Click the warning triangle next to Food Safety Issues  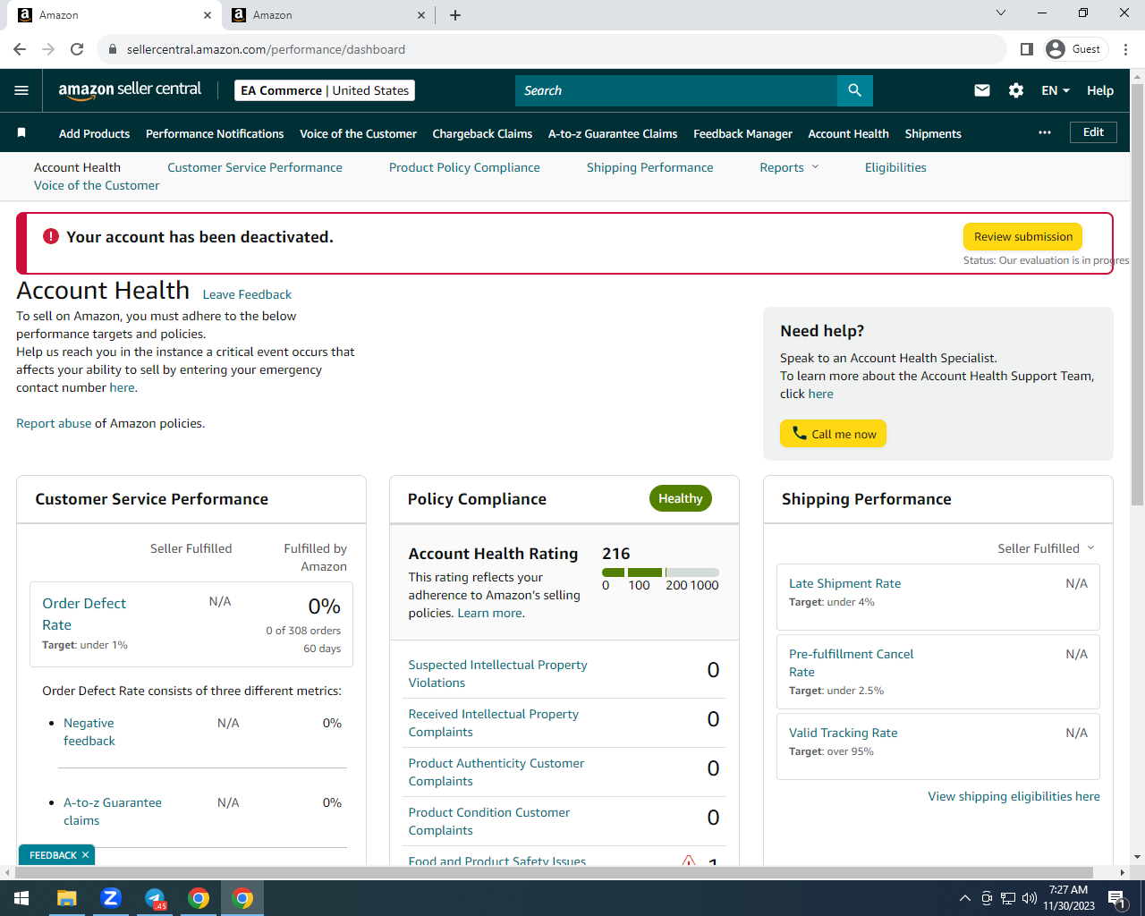click(x=689, y=861)
